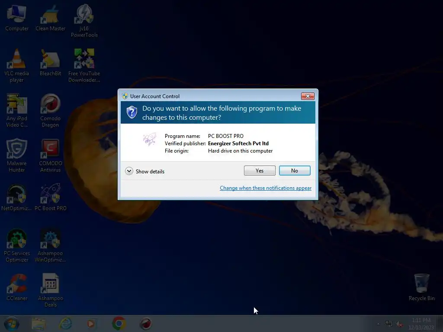Select Recycle Bin on desktop
Image resolution: width=443 pixels, height=332 pixels.
[421, 287]
